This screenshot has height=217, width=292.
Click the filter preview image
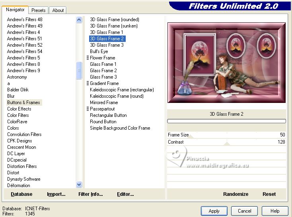(226, 63)
